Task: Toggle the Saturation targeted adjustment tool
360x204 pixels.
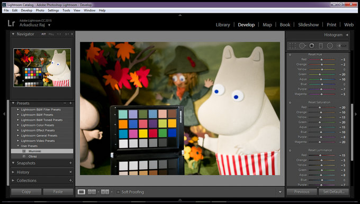Action: click(x=290, y=103)
